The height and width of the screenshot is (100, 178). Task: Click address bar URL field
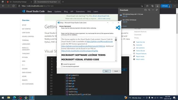(x=80, y=6)
